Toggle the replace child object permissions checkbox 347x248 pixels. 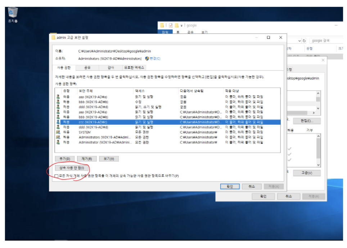(x=57, y=176)
